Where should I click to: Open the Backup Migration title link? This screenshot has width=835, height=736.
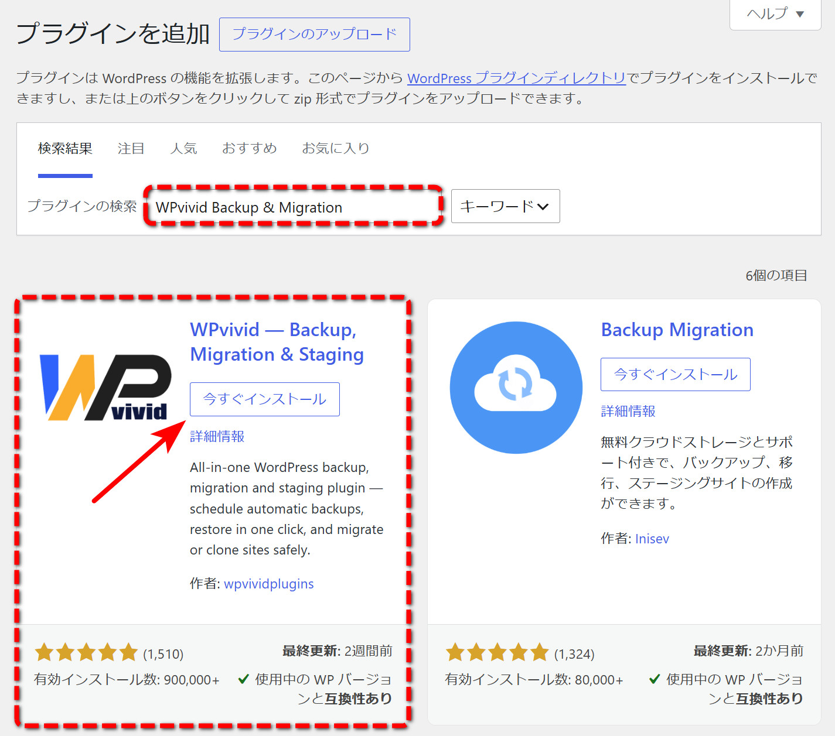[677, 330]
